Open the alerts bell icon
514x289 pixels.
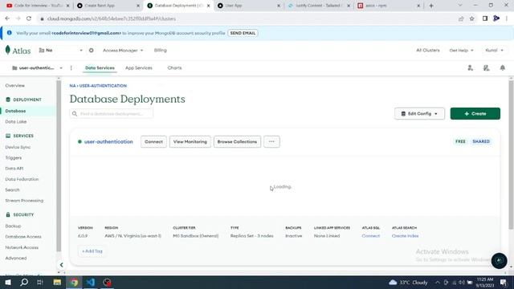click(x=502, y=67)
